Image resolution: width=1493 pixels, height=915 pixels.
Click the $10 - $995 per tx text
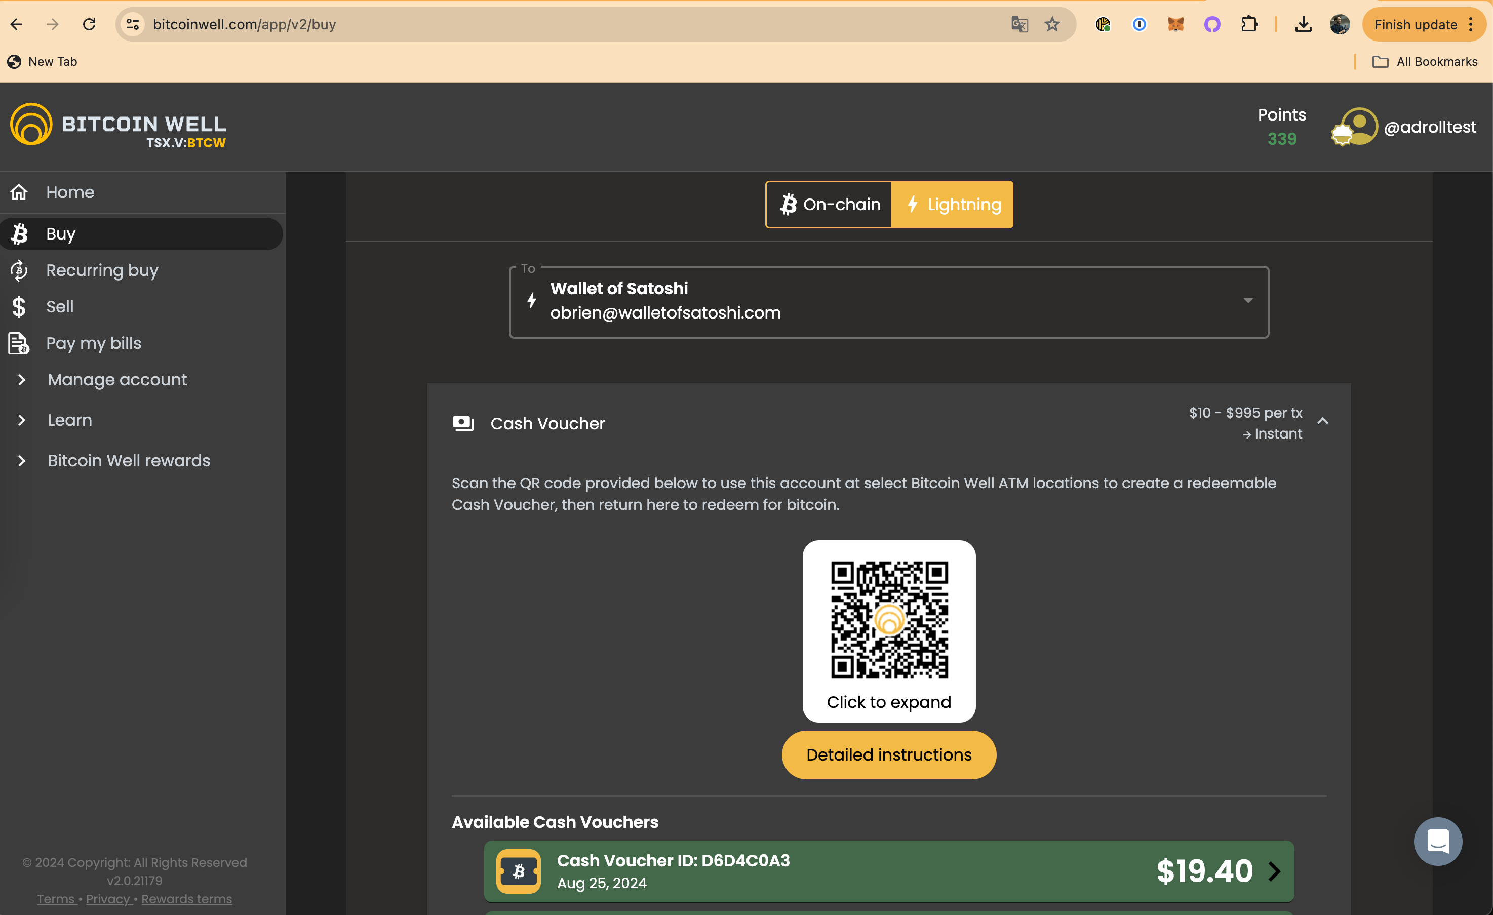point(1245,413)
